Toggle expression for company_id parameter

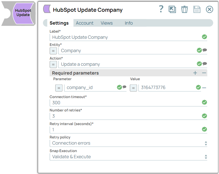click(x=59, y=88)
